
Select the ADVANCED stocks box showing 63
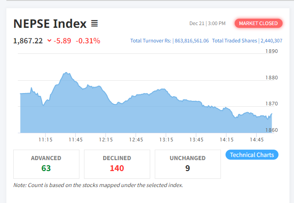(46, 164)
